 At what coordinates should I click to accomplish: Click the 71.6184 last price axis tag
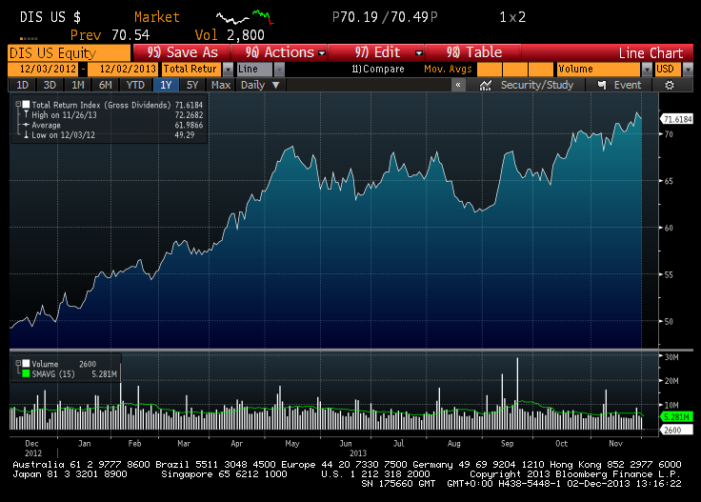tap(677, 119)
